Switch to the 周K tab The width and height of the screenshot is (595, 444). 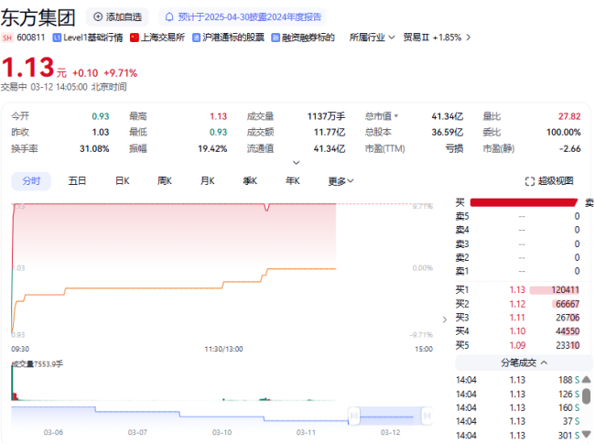[x=165, y=181]
